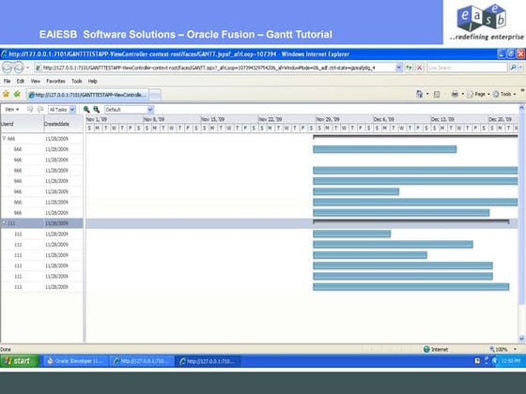The height and width of the screenshot is (394, 526).
Task: Open the Gantt View menu dropdown
Action: [x=11, y=110]
